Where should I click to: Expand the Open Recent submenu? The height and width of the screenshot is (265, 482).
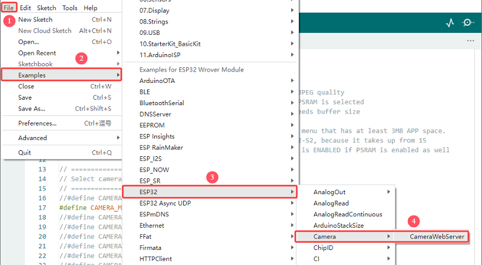point(61,53)
